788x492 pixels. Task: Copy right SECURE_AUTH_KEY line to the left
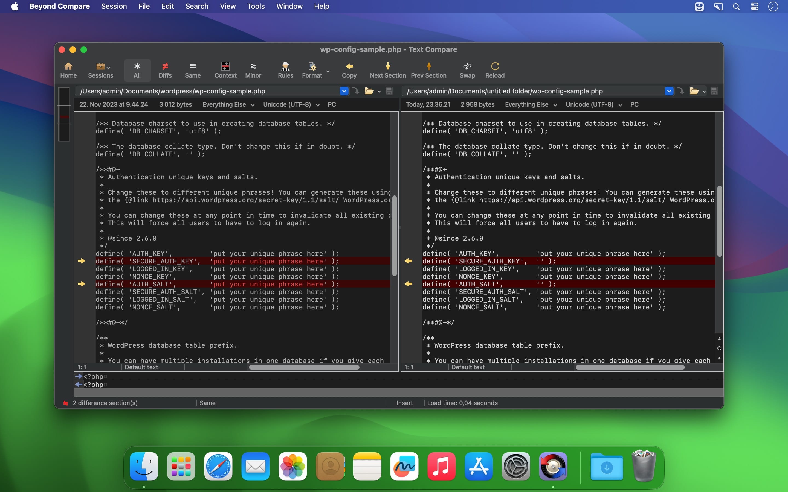point(408,261)
